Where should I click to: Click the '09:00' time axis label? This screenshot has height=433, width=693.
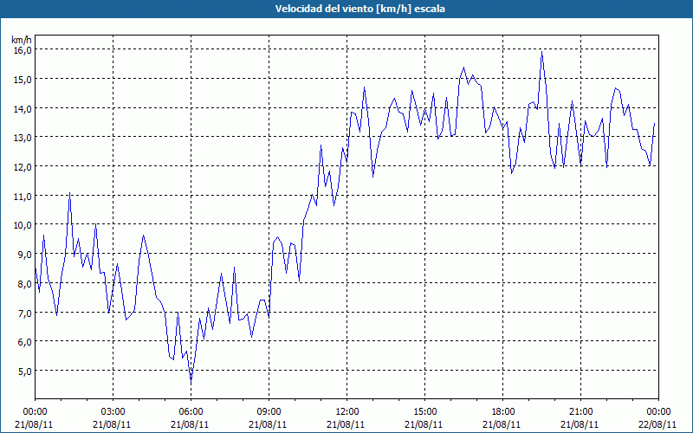[269, 412]
